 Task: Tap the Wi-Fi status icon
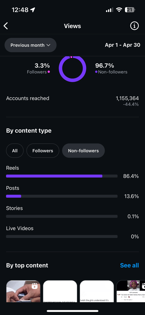click(x=119, y=10)
